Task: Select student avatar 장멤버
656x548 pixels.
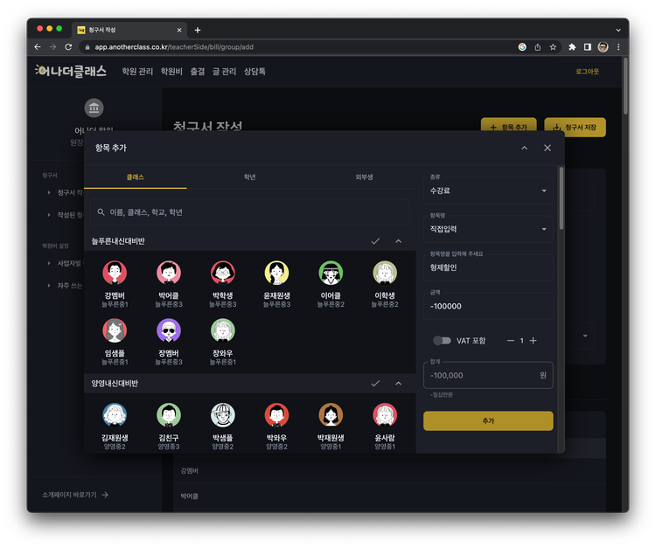Action: point(169,330)
